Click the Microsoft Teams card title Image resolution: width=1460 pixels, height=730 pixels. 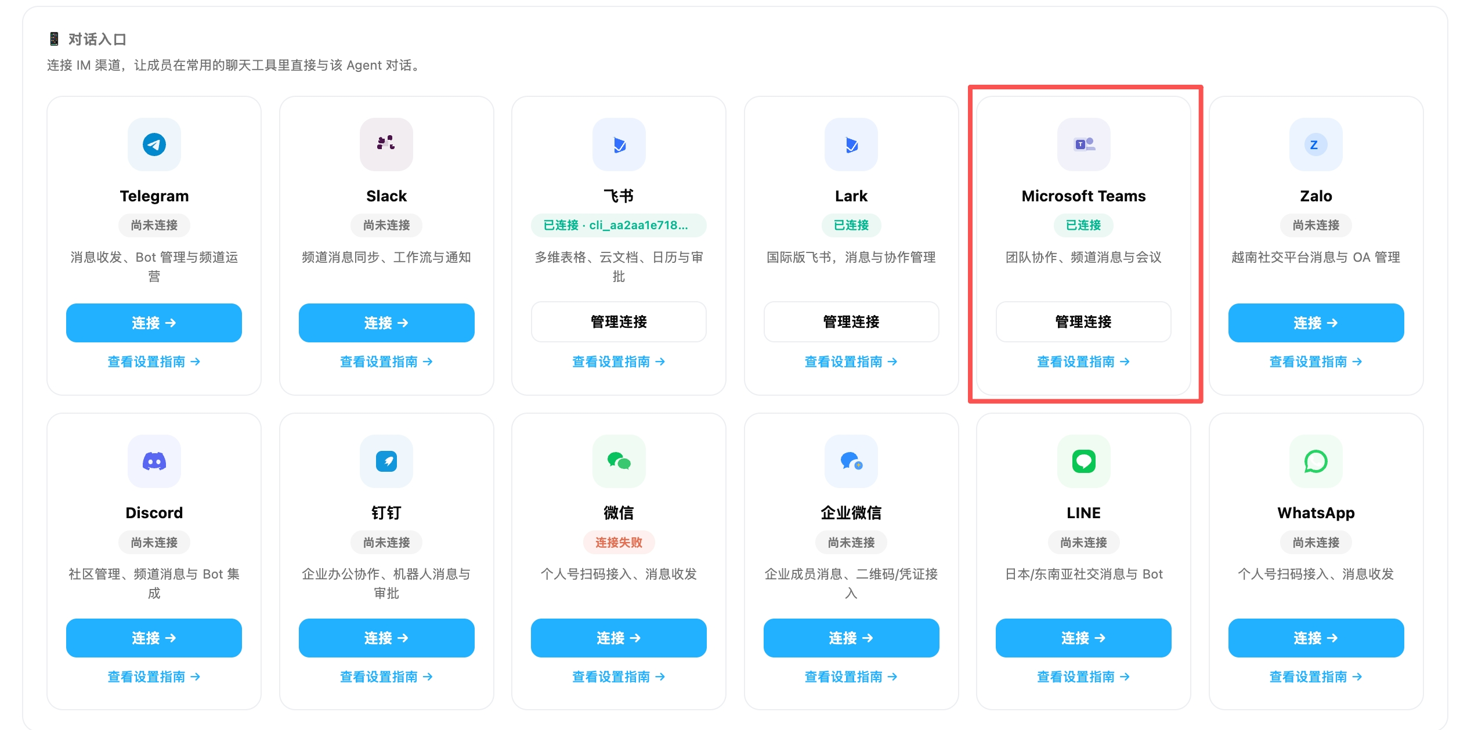coord(1084,196)
